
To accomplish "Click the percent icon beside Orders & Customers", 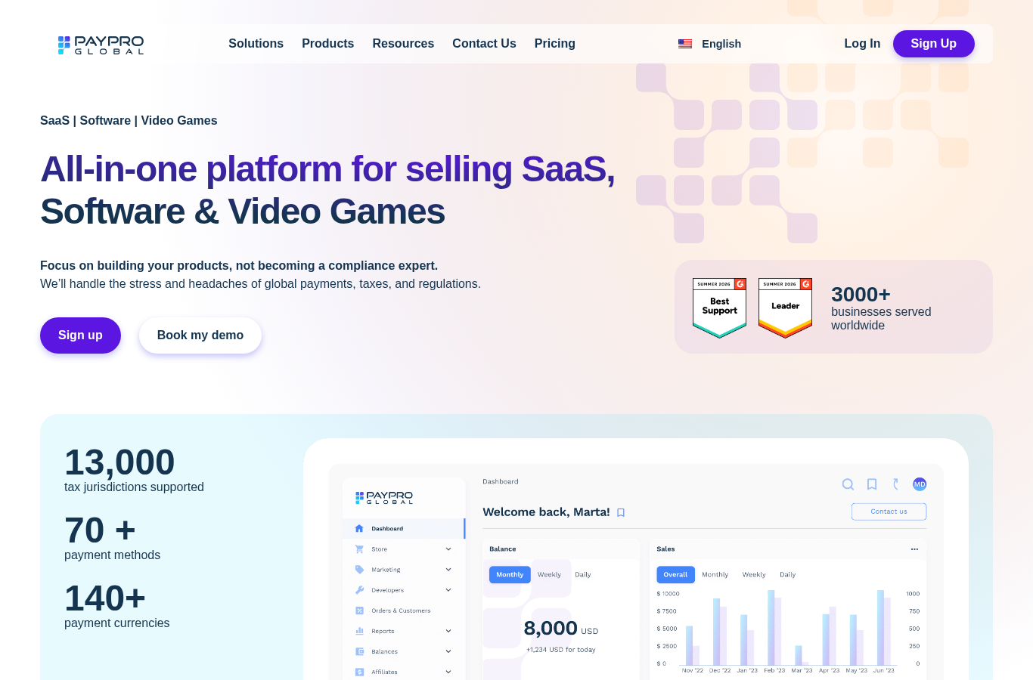I will coord(359,610).
